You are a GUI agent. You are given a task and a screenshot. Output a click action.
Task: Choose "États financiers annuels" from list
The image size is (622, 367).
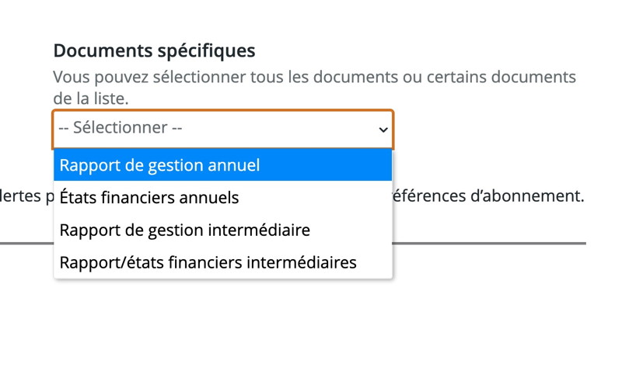(149, 198)
